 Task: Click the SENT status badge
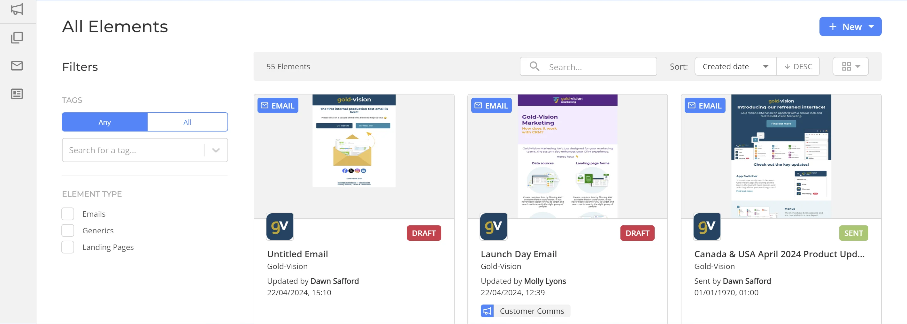(853, 233)
